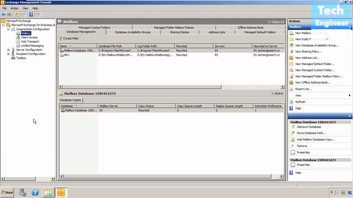The image size is (353, 198).
Task: Open the Help menu
Action: pyautogui.click(x=35, y=8)
